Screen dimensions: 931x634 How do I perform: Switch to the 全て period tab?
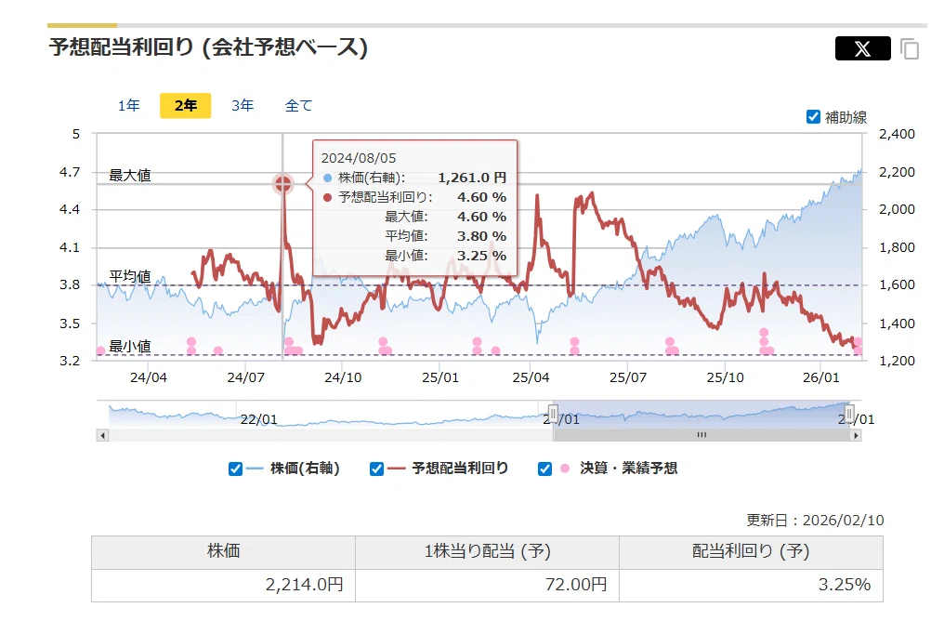click(298, 106)
